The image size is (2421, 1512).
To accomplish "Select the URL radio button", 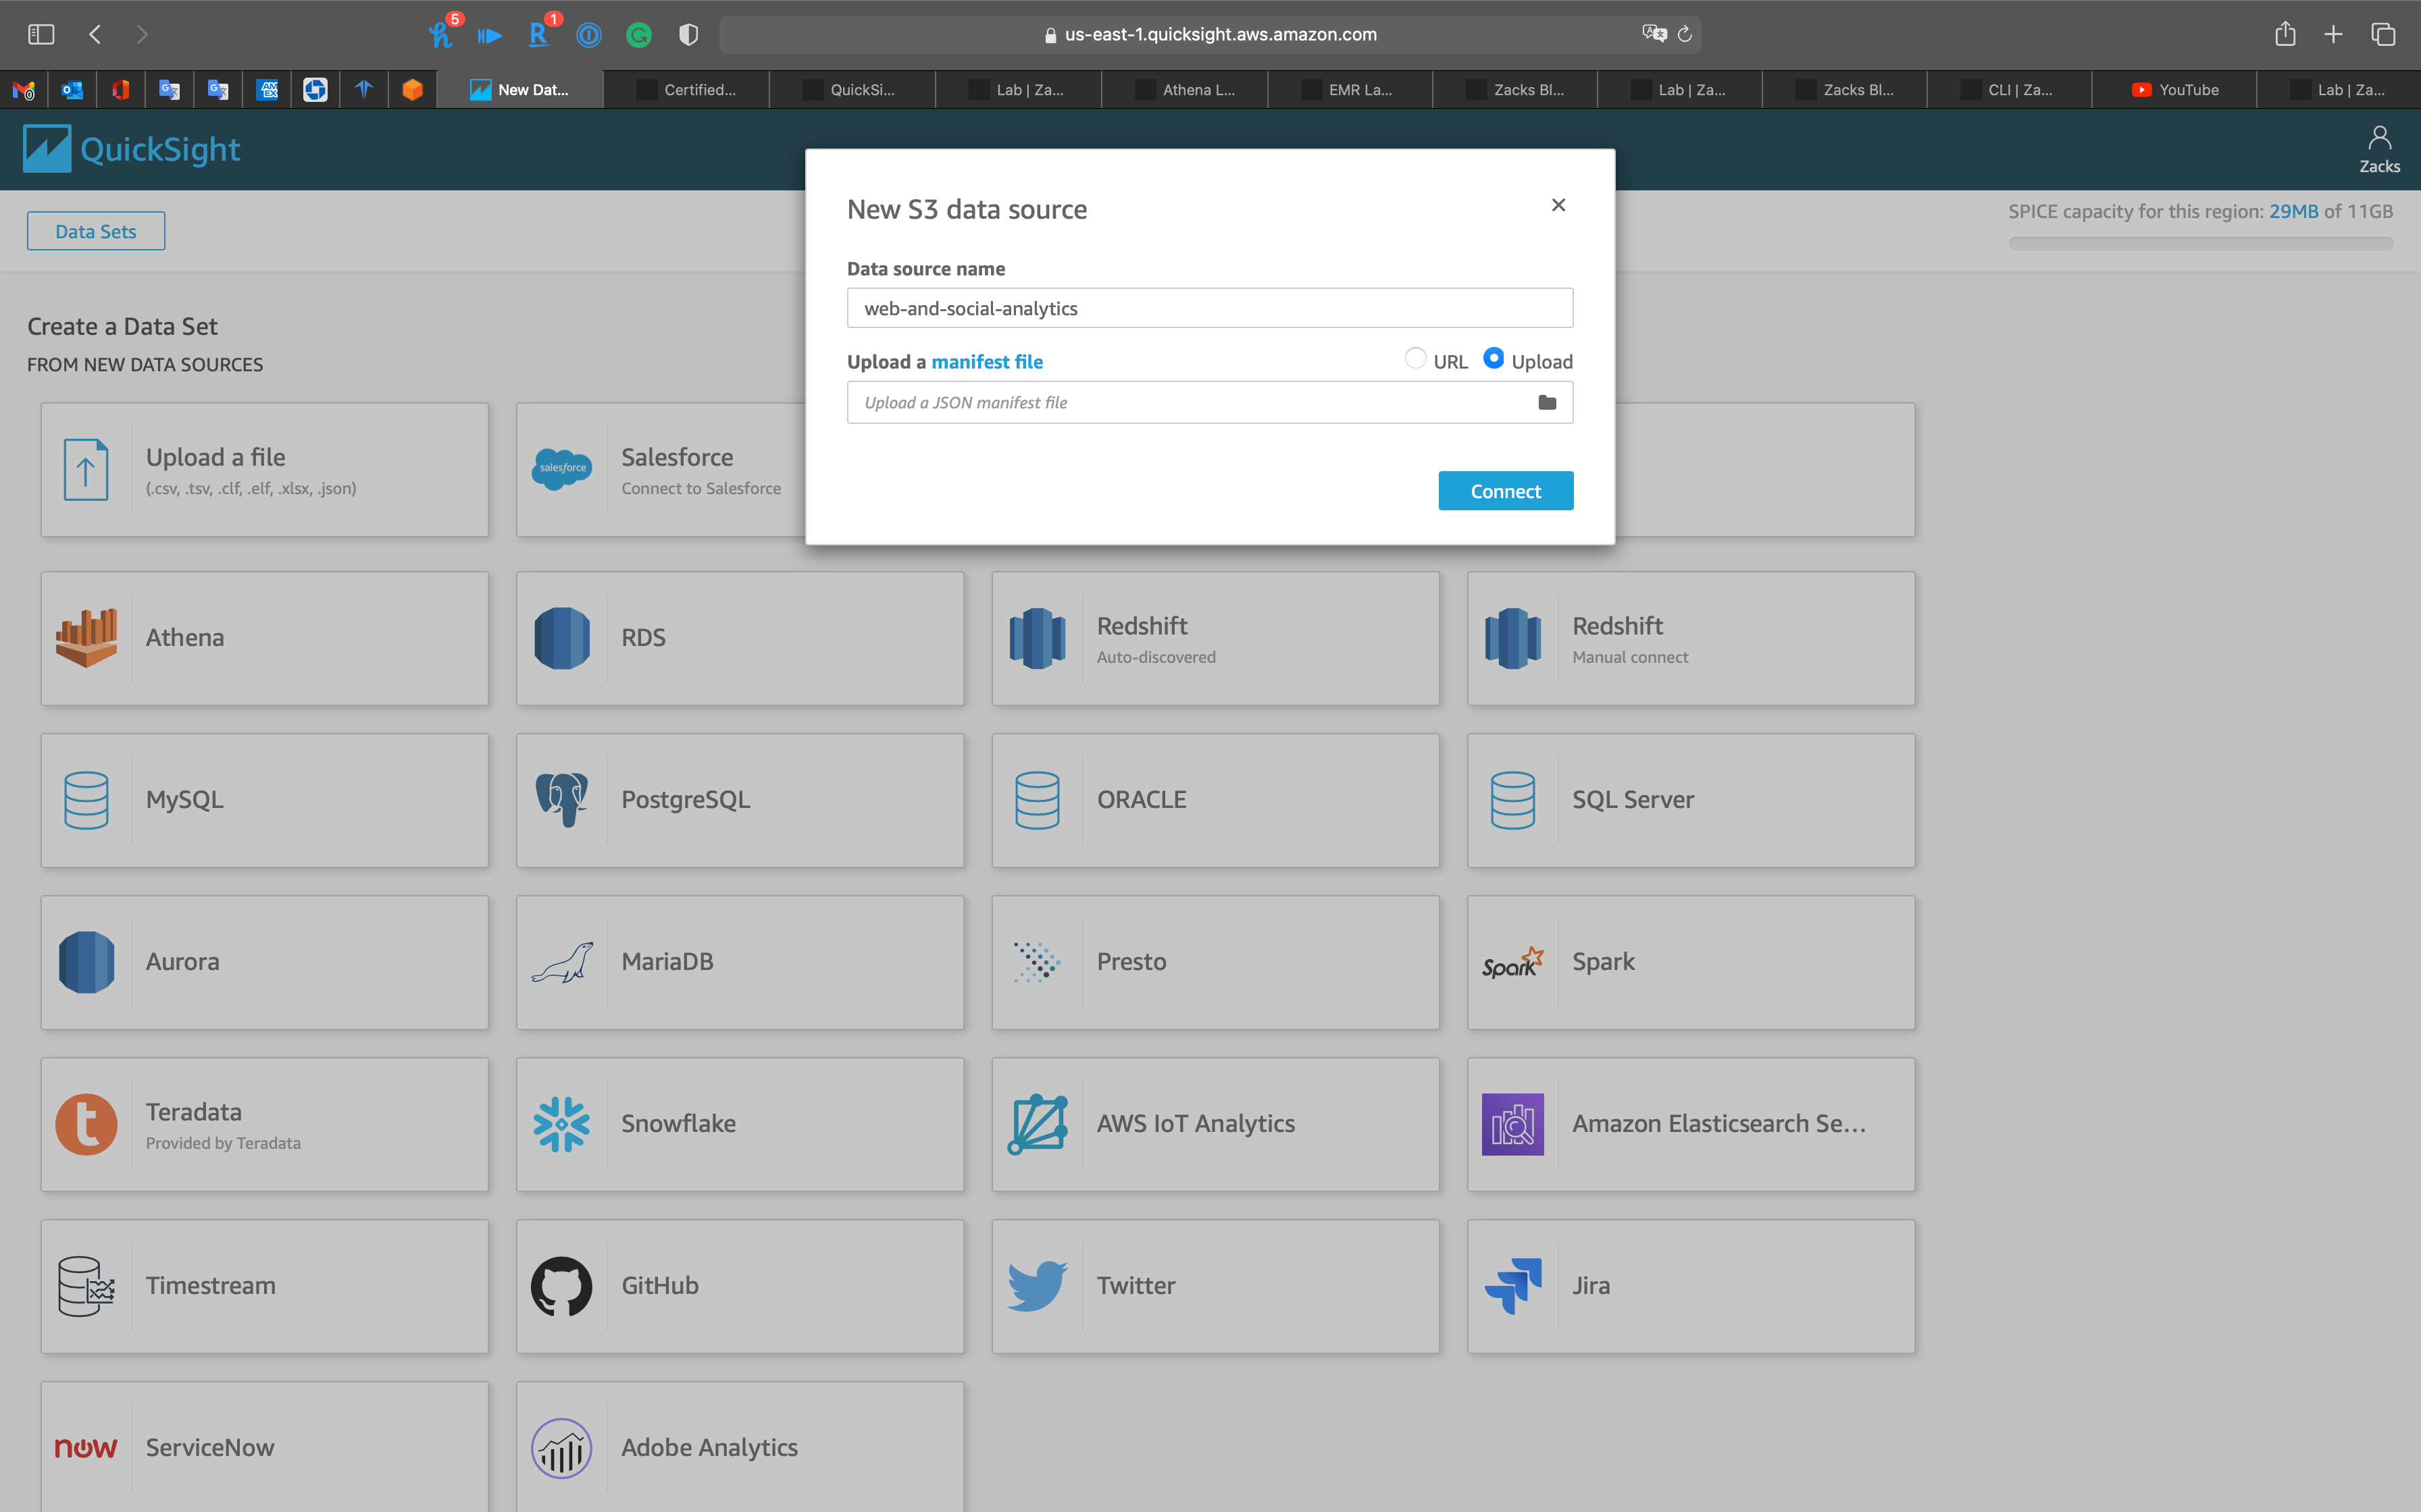I will click(x=1416, y=358).
